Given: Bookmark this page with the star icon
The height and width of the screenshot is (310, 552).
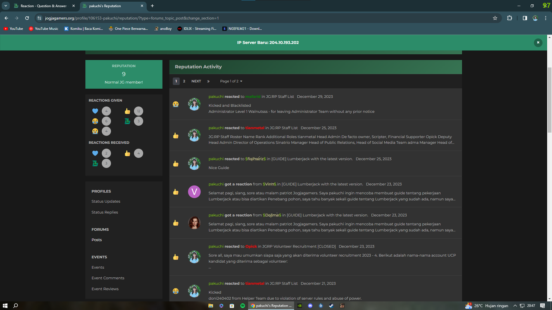Looking at the screenshot, I should coord(495,18).
